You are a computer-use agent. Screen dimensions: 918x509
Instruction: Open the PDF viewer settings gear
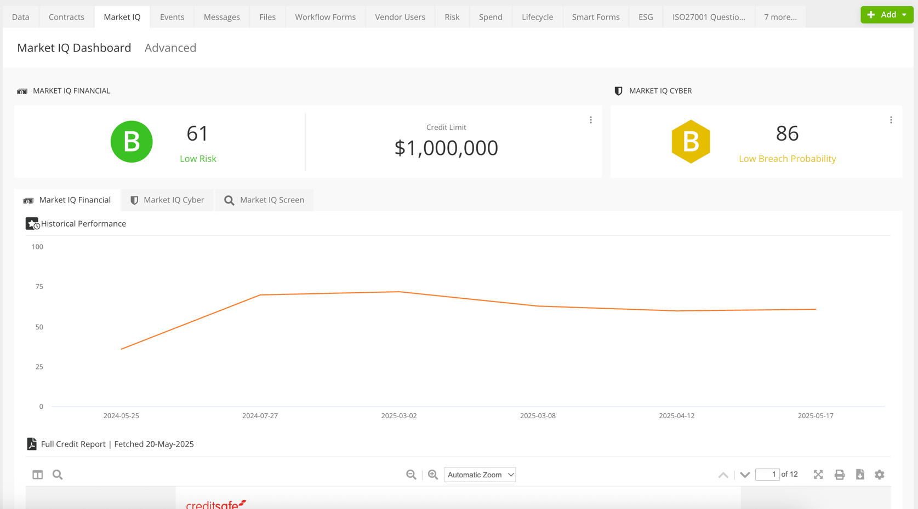tap(880, 475)
